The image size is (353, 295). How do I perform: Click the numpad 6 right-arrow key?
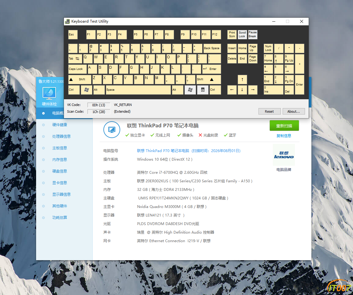click(289, 69)
